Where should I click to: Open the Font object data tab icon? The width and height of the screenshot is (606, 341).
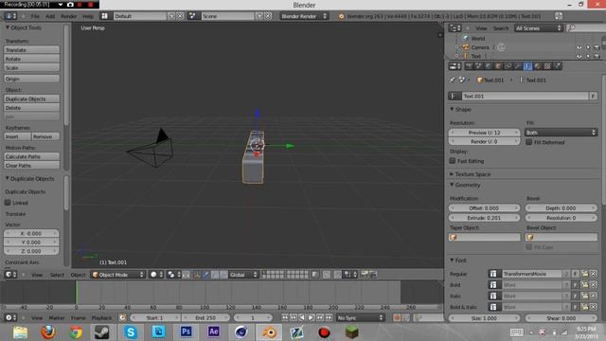(528, 66)
